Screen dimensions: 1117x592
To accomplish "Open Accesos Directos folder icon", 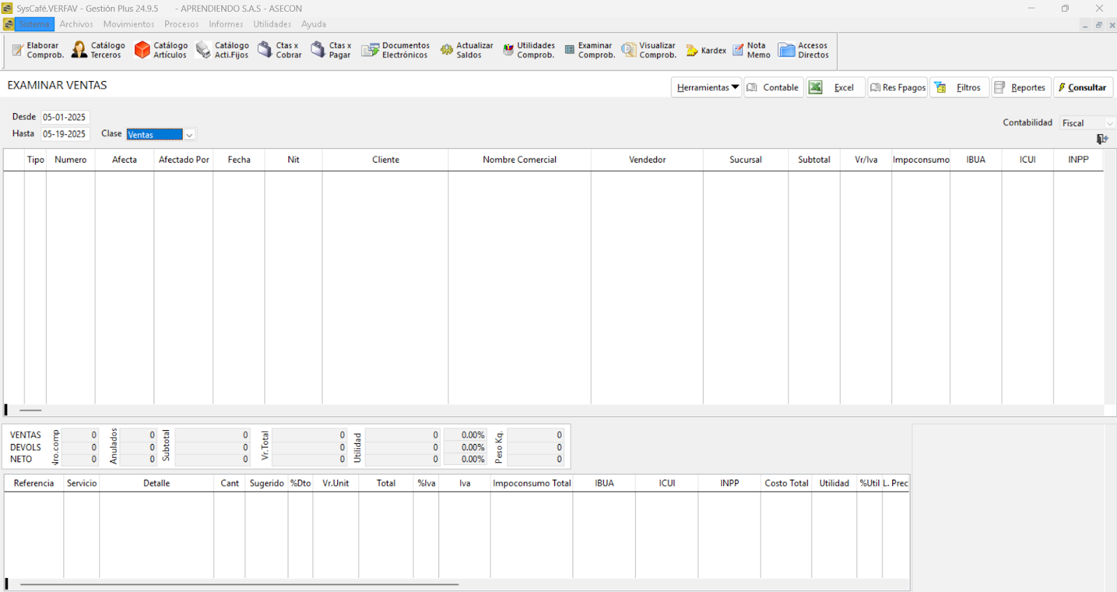I will coord(787,50).
